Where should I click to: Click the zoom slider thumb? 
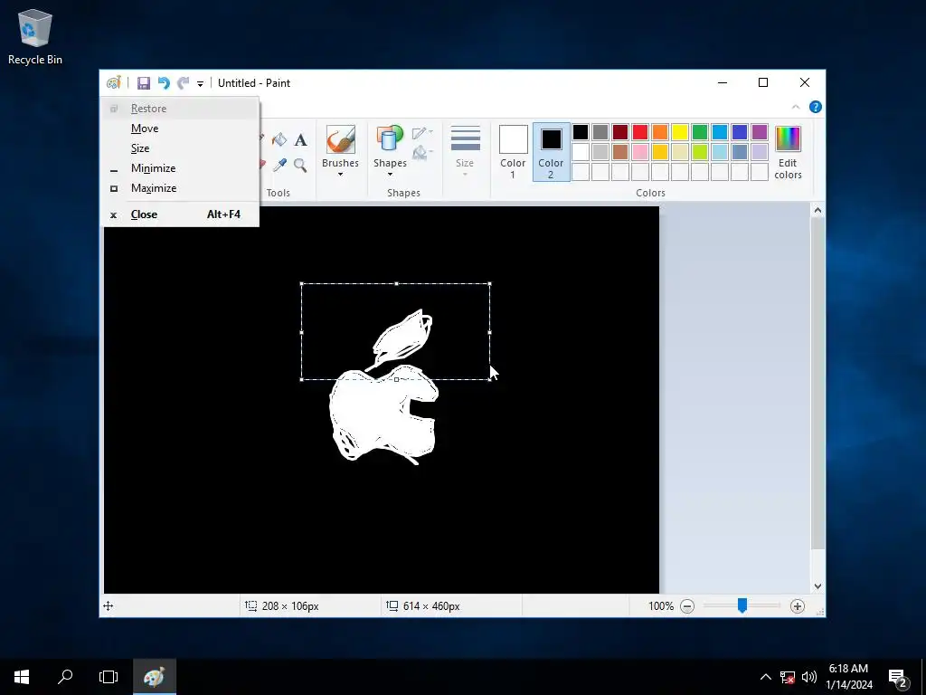click(742, 605)
